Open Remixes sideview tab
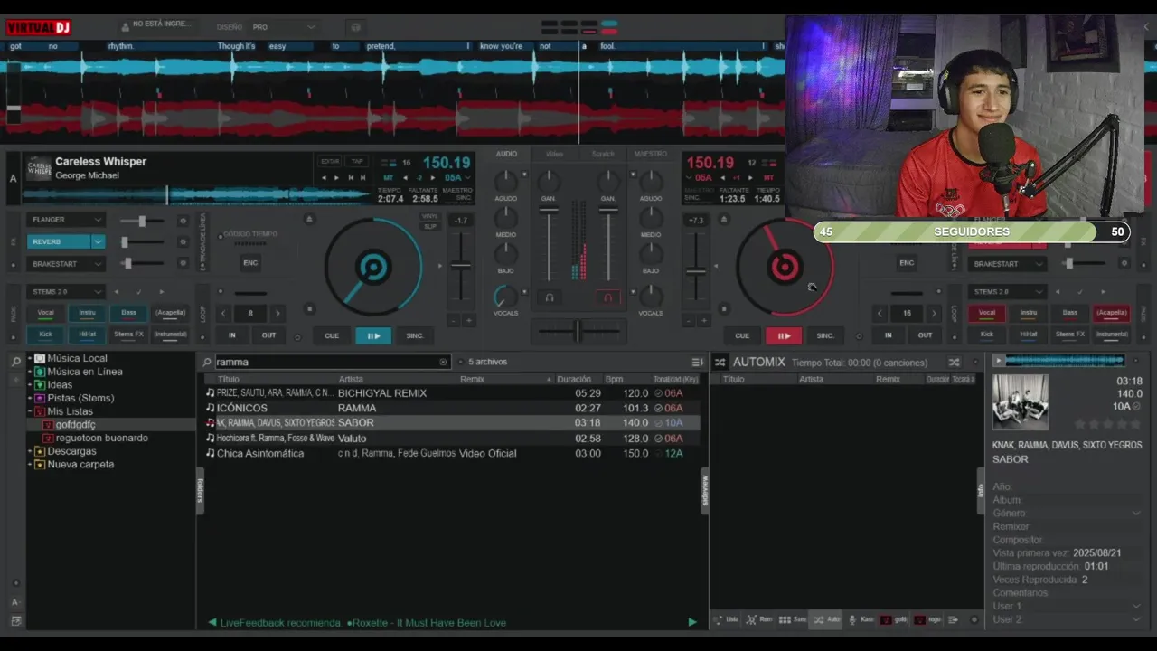Screen dimensions: 1157x651 [760, 619]
